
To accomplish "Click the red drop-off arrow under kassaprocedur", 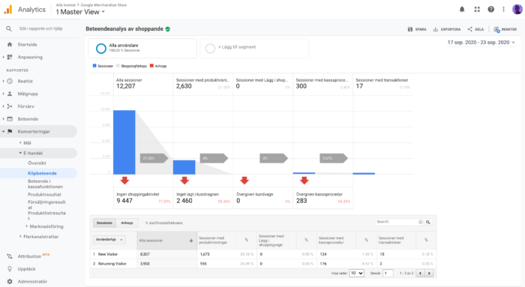I will (x=304, y=181).
